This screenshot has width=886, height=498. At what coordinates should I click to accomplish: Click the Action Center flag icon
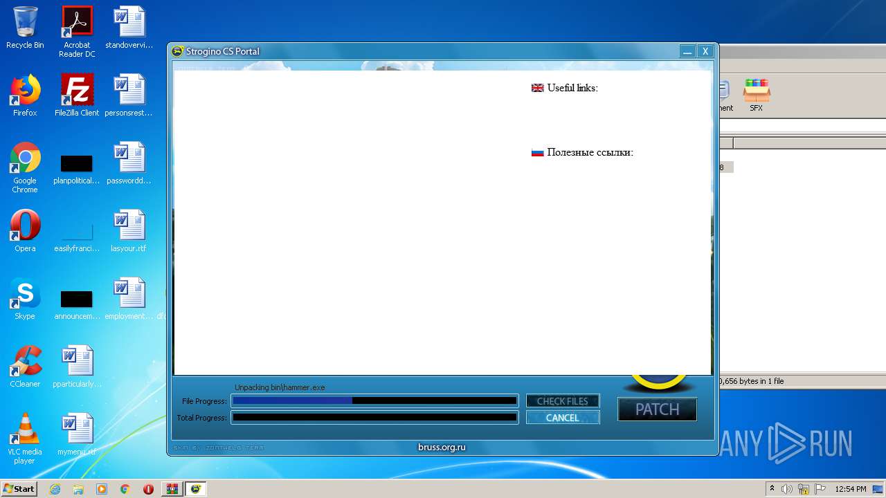820,489
